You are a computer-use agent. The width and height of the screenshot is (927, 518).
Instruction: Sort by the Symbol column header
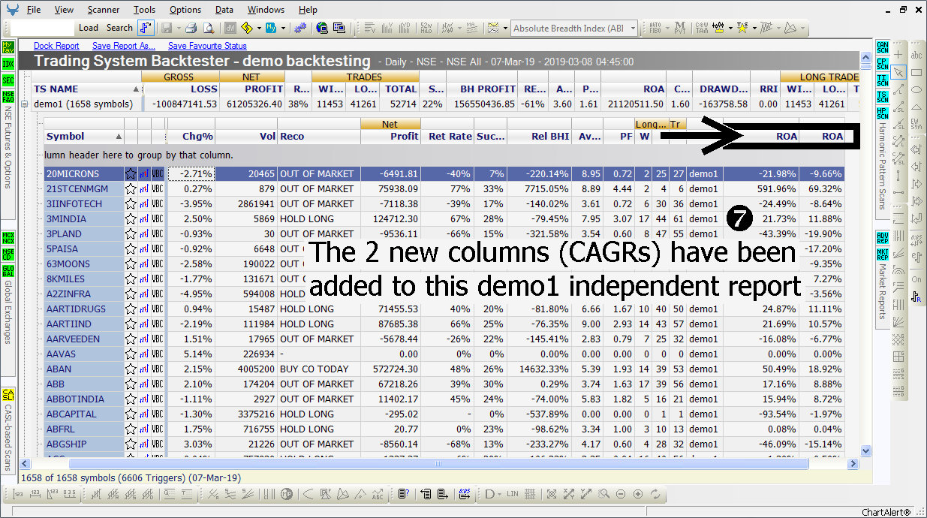click(83, 137)
